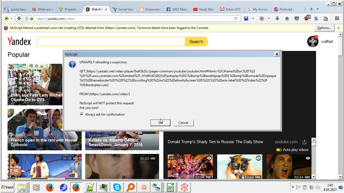The image size is (344, 193).
Task: Close the Watch video tab
Action: [x=106, y=9]
